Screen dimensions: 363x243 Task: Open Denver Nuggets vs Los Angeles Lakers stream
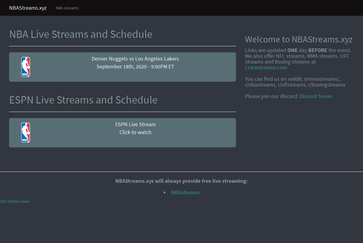135,59
